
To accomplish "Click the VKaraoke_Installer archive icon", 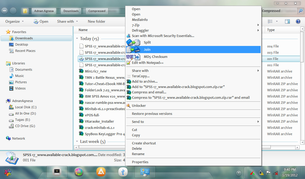I will point(81,121).
